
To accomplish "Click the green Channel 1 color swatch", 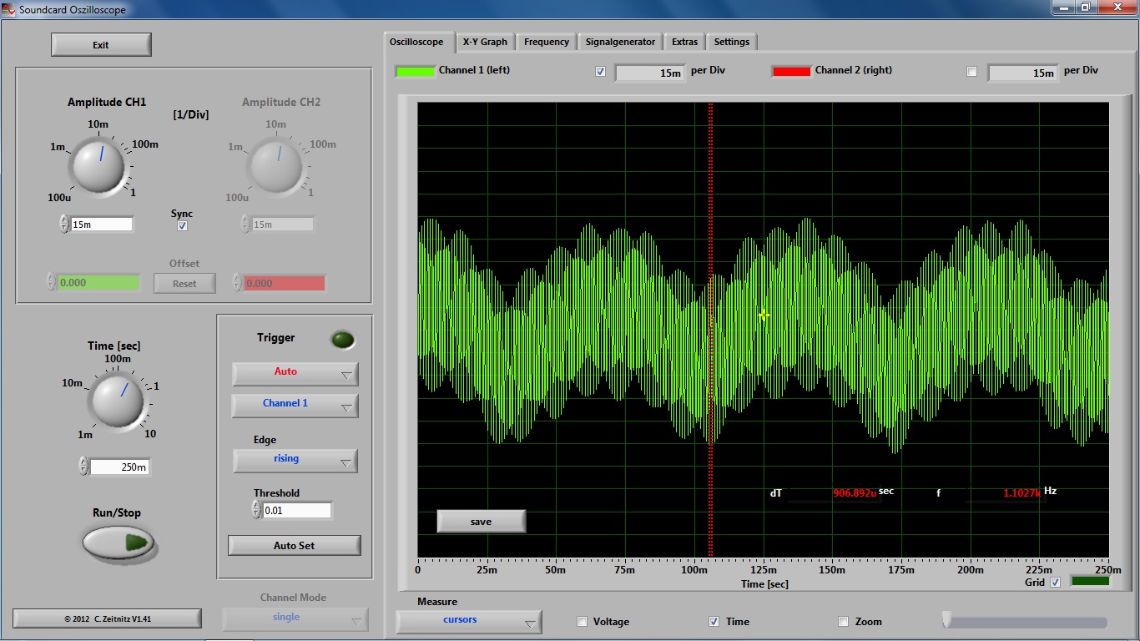I will [414, 71].
